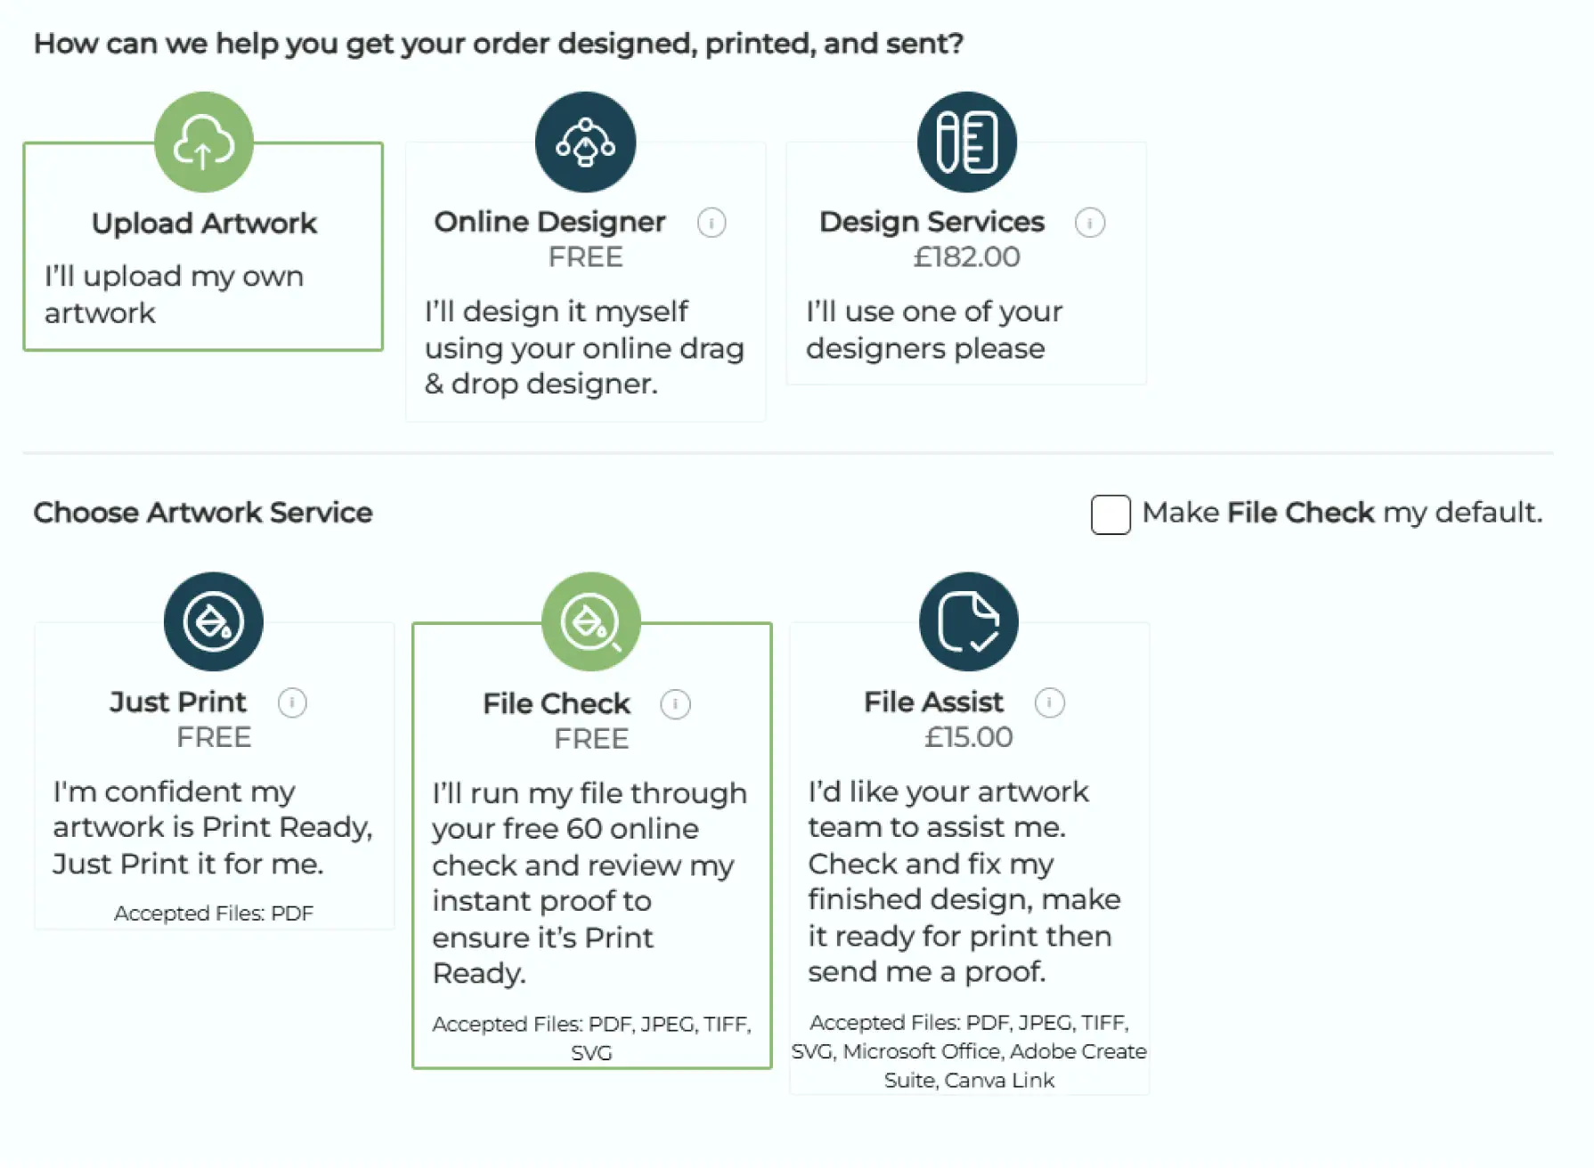Open the info icon beside Design Services
Viewport: 1594px width, 1168px height.
1091,223
